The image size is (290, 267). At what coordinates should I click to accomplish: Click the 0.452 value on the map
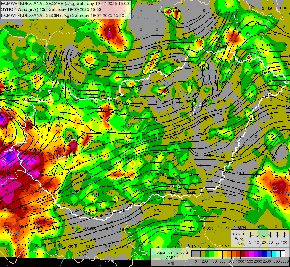click(x=58, y=174)
